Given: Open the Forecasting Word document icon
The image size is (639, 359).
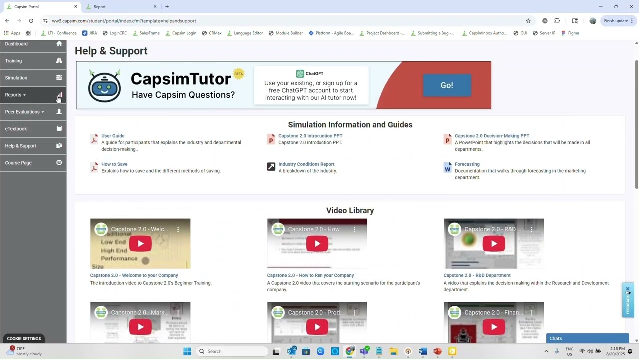Looking at the screenshot, I should coord(448,167).
